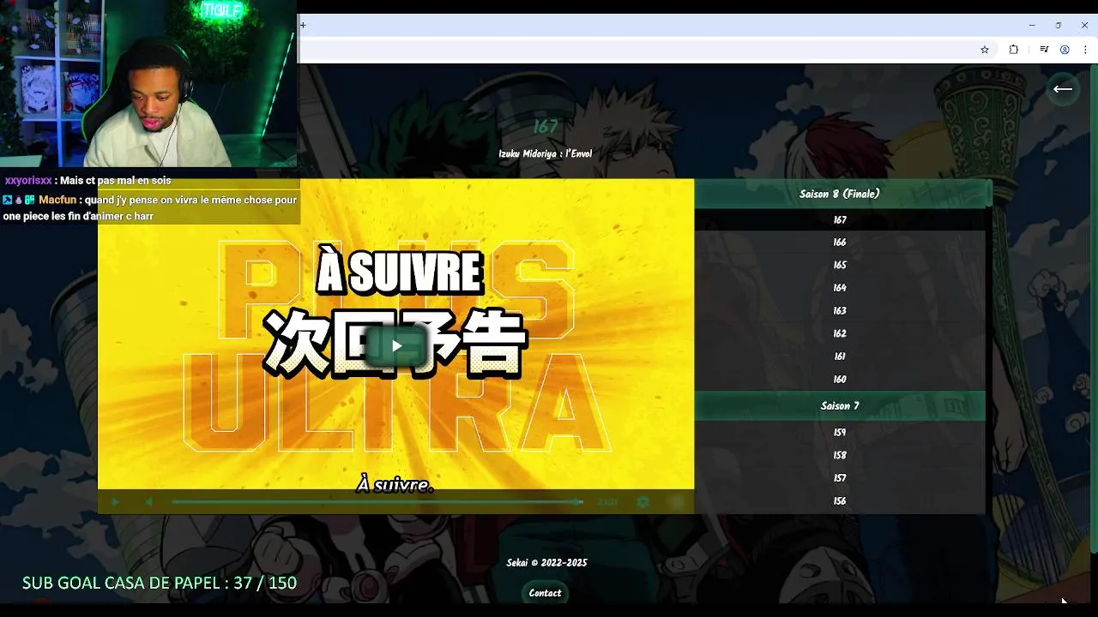The image size is (1098, 617).
Task: Click the streamer webcam overlay
Action: 148,83
